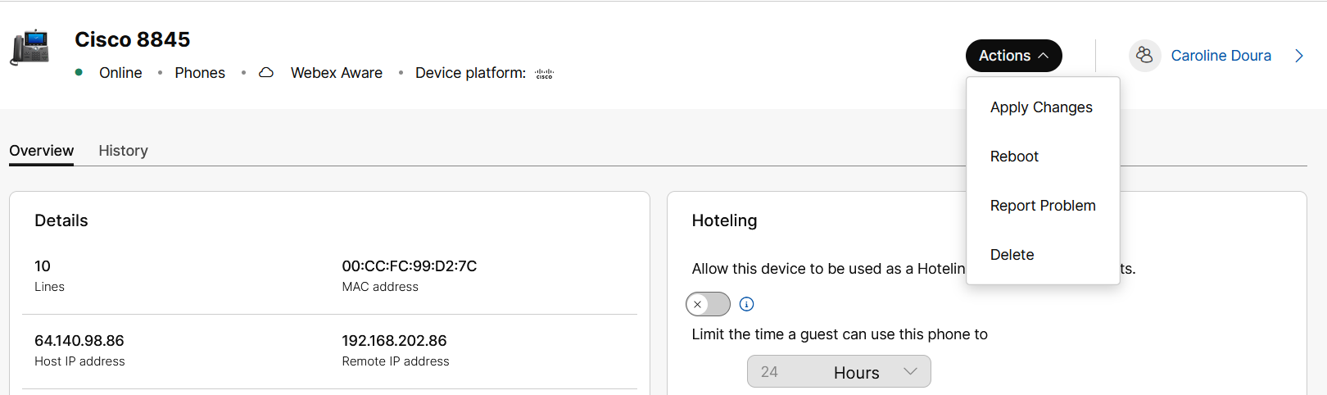1327x395 pixels.
Task: Click the MAC address 00:CC:FC:99:D2:7C
Action: pyautogui.click(x=409, y=266)
